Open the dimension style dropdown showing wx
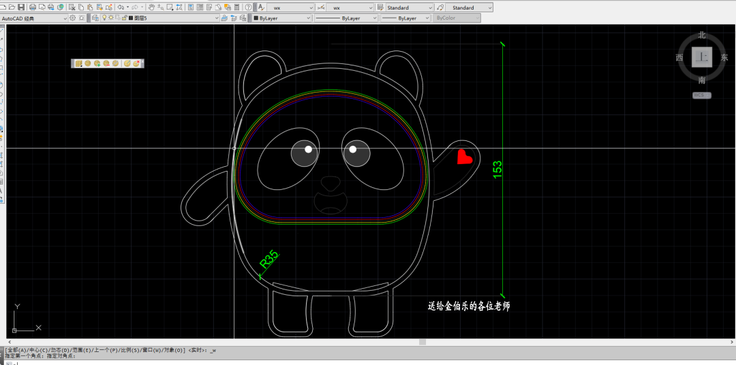The height and width of the screenshot is (365, 736). pyautogui.click(x=350, y=7)
